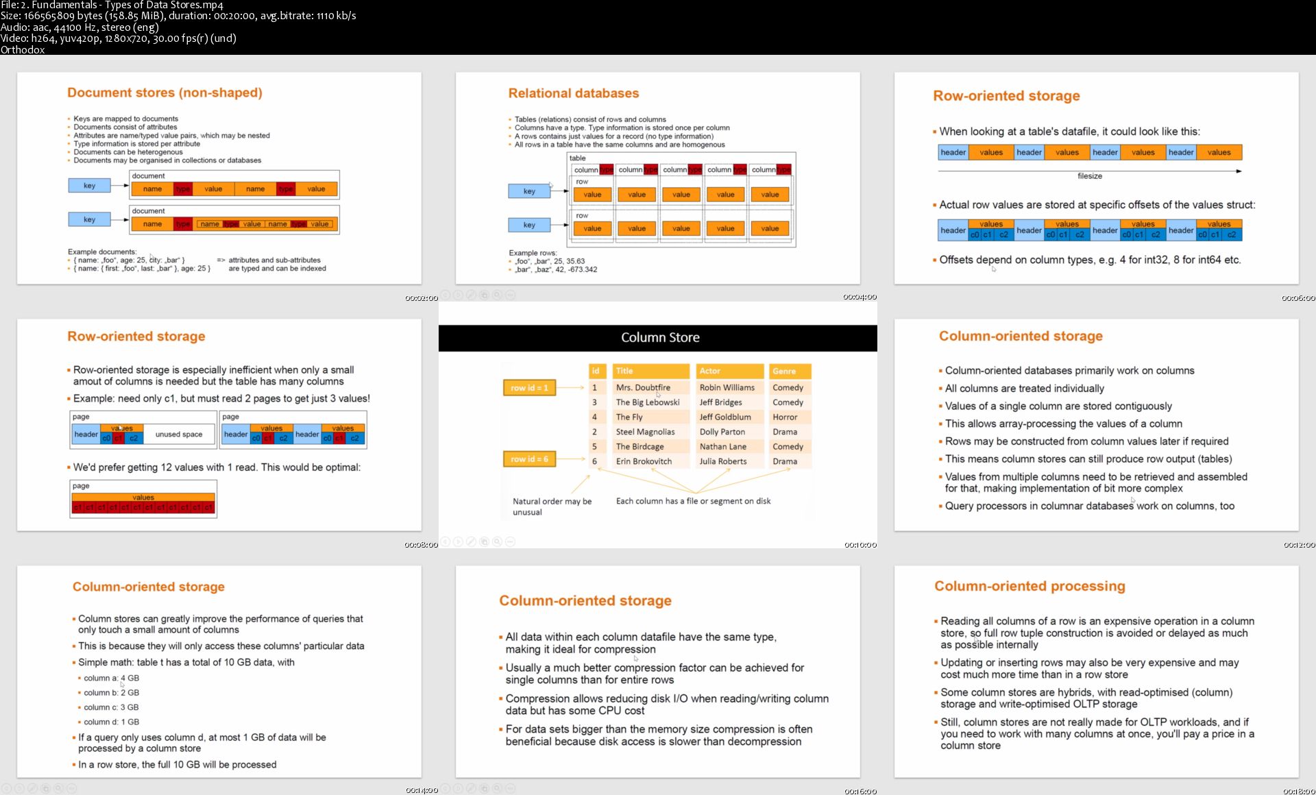Click the Audio info line in header
The width and height of the screenshot is (1316, 795).
pos(80,27)
